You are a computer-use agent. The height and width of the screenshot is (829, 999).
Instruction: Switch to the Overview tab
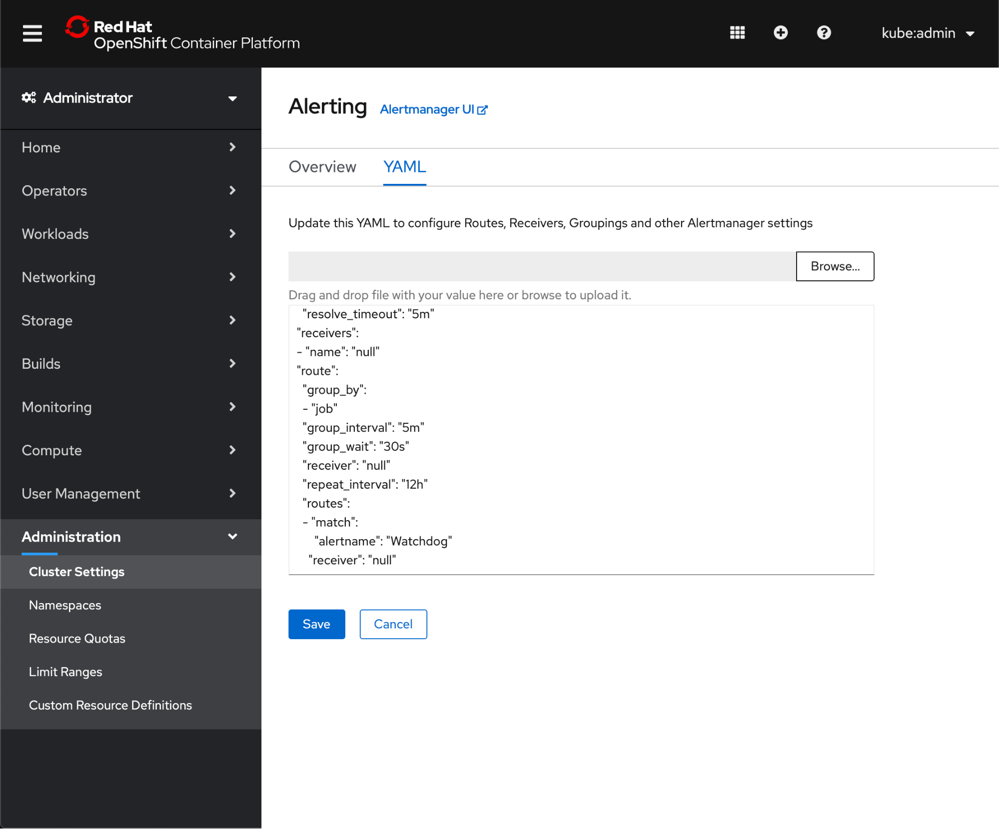pyautogui.click(x=322, y=167)
